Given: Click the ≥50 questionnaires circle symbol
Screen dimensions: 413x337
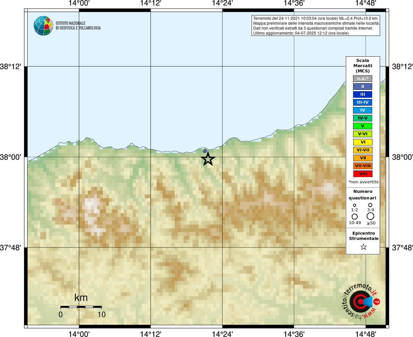Looking at the screenshot, I should click(x=371, y=216).
